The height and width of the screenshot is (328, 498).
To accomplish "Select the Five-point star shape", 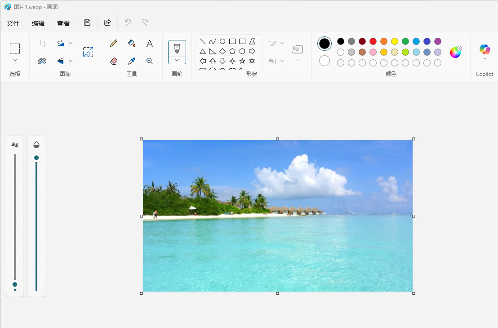I will click(x=242, y=61).
